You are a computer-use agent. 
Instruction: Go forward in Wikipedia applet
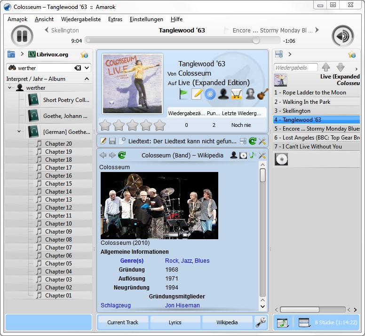(x=112, y=155)
